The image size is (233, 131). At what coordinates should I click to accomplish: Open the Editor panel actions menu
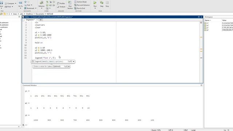199,17
